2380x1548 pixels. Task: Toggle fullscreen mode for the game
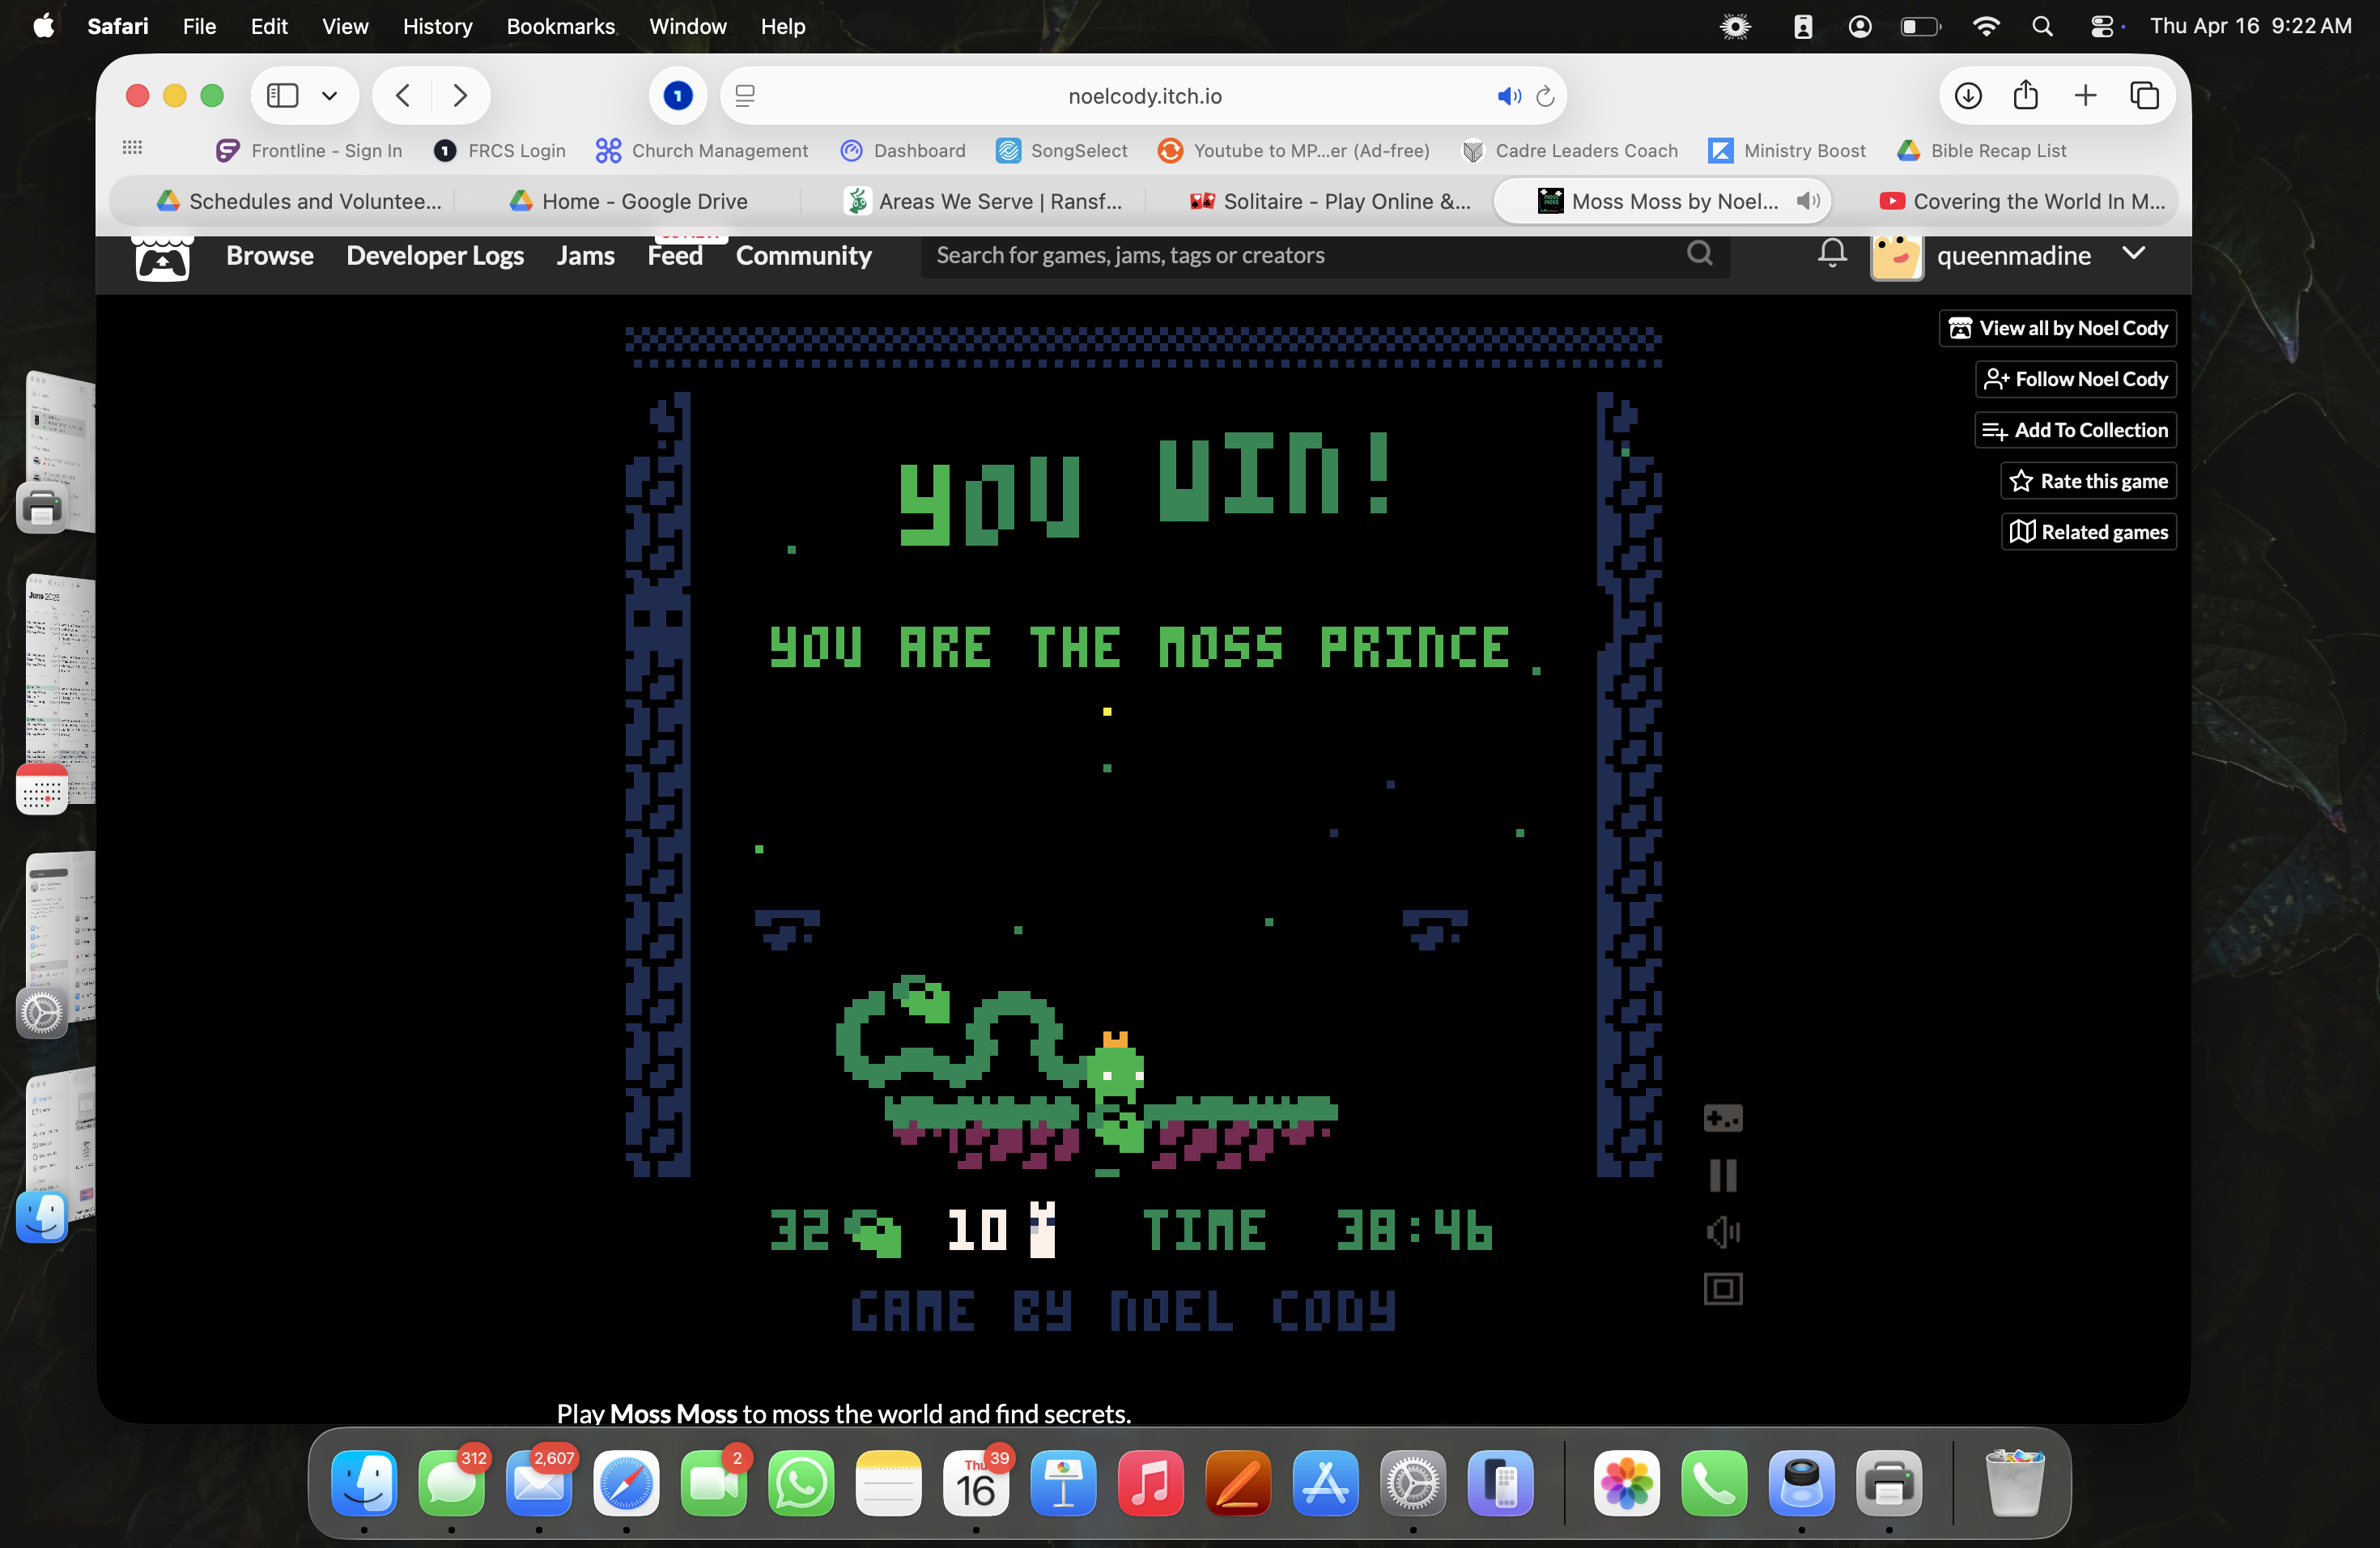[x=1722, y=1289]
